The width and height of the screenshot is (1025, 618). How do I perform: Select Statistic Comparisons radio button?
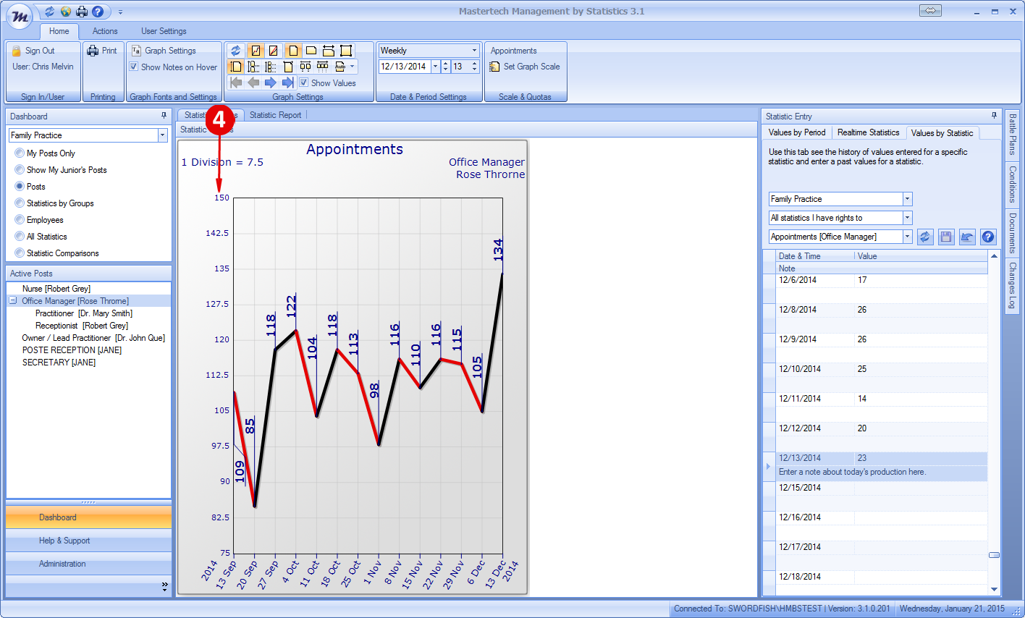coord(20,253)
